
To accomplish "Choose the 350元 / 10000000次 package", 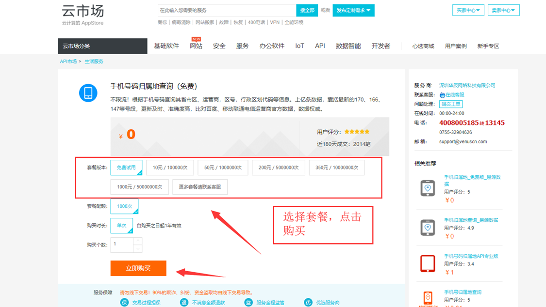I will tap(337, 168).
